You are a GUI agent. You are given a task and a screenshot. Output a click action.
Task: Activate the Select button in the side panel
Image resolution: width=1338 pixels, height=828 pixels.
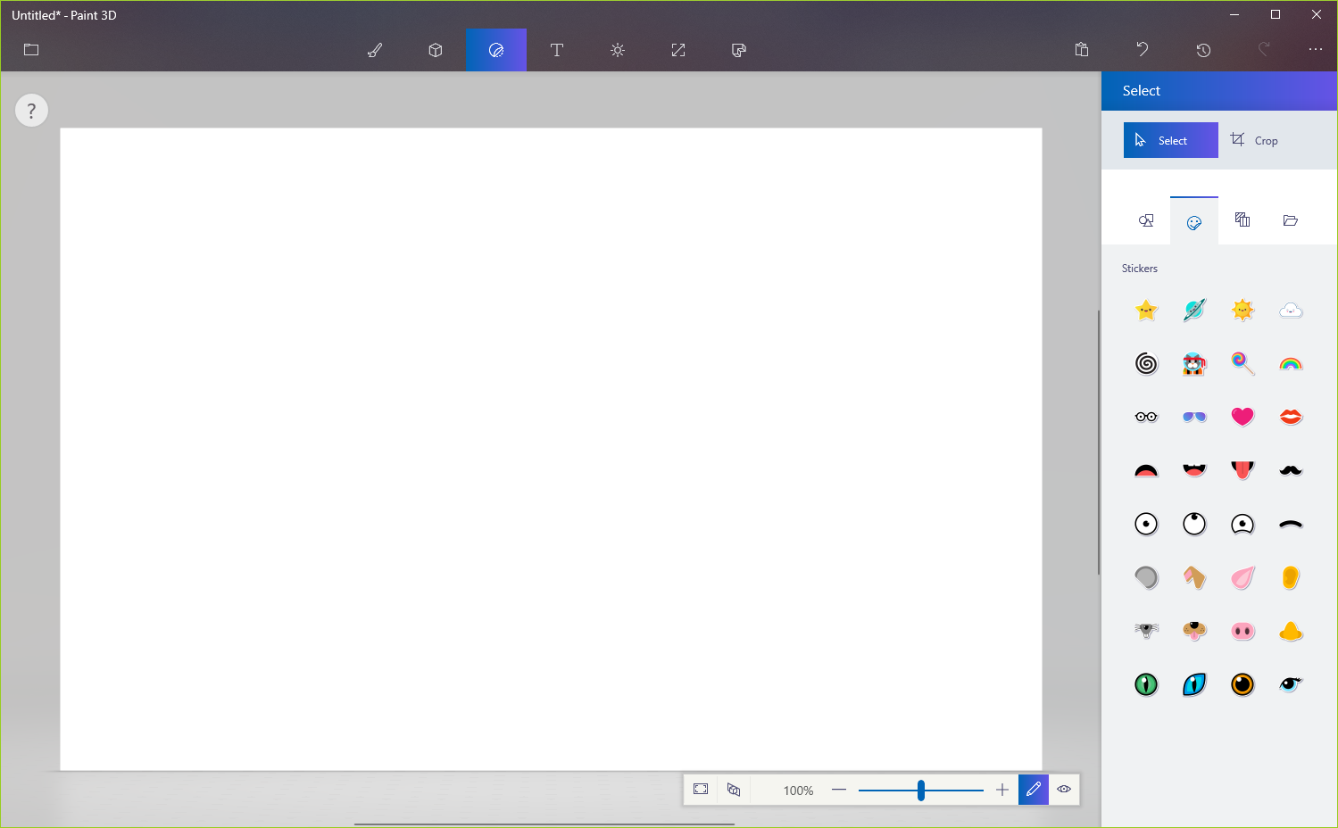1171,140
